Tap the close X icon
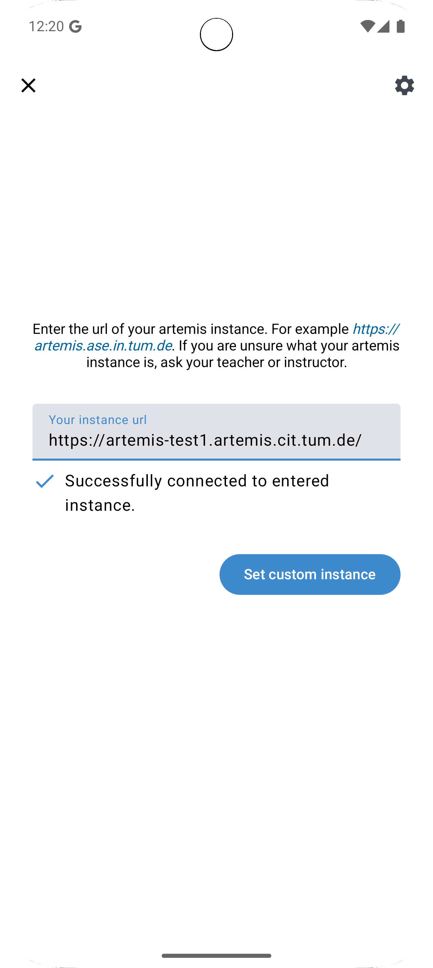The height and width of the screenshot is (968, 433). point(28,85)
